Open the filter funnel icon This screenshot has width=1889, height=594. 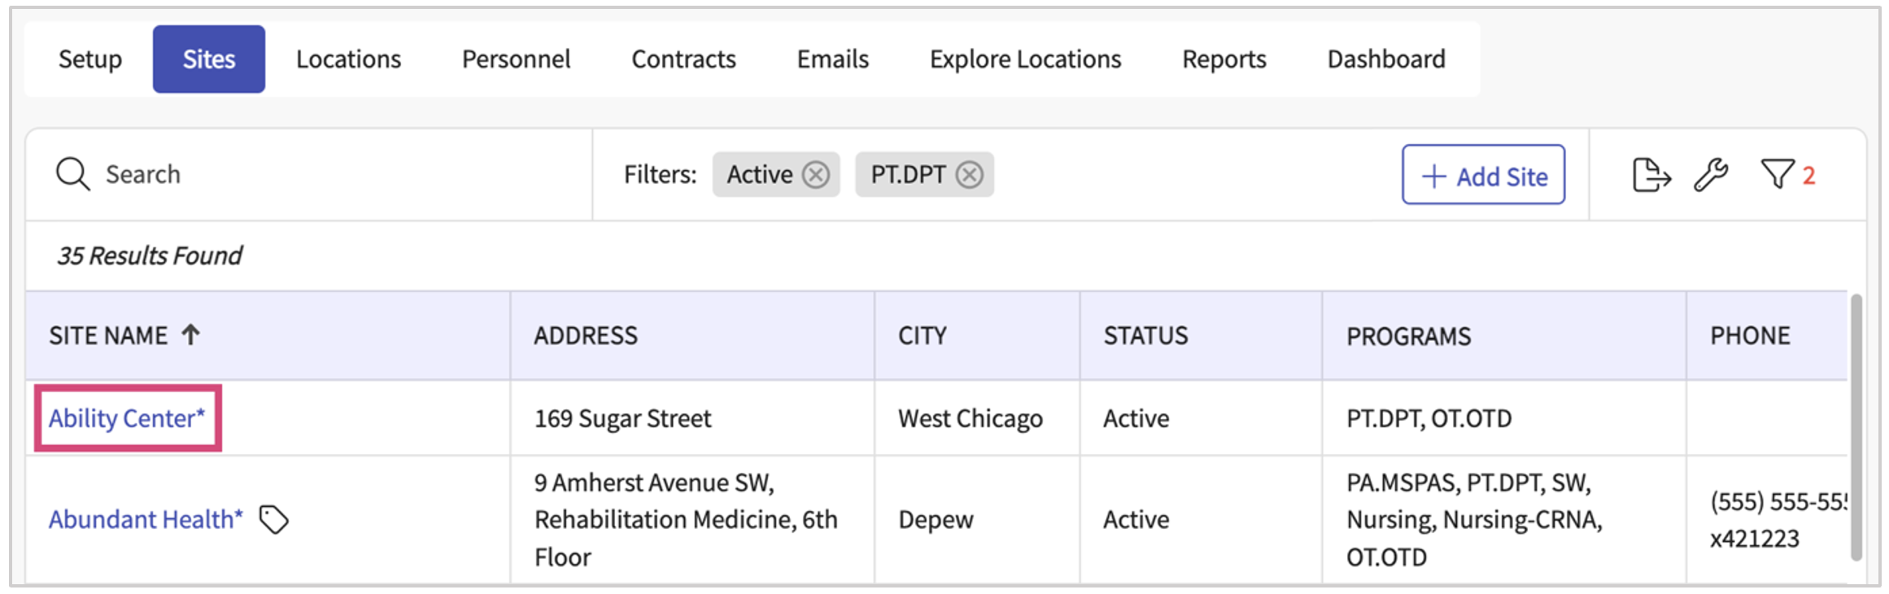click(x=1777, y=175)
